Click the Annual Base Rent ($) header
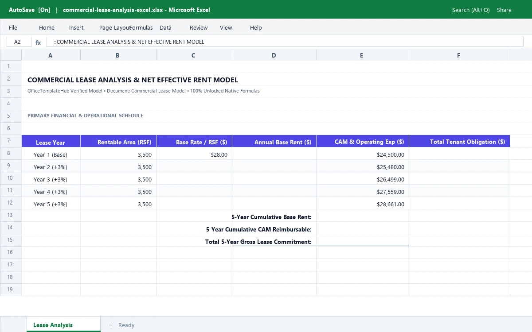Screen dimensions: 532x332 pos(274,142)
